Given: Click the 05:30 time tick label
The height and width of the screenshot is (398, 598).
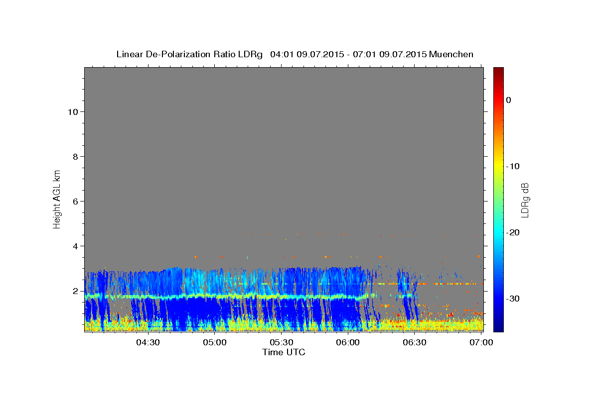Looking at the screenshot, I should 281,343.
